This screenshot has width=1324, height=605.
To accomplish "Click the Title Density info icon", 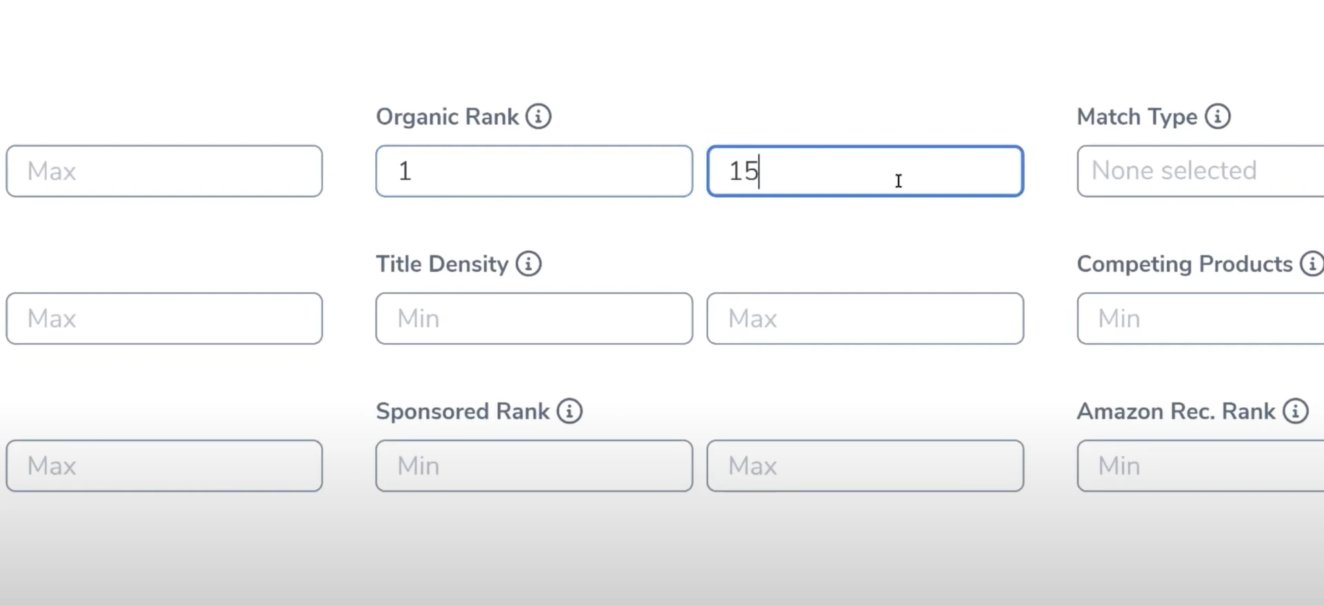I will 529,264.
